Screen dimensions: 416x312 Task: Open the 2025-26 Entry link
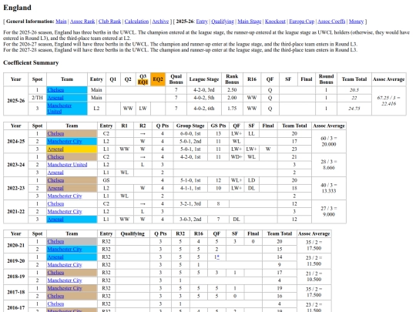click(202, 22)
